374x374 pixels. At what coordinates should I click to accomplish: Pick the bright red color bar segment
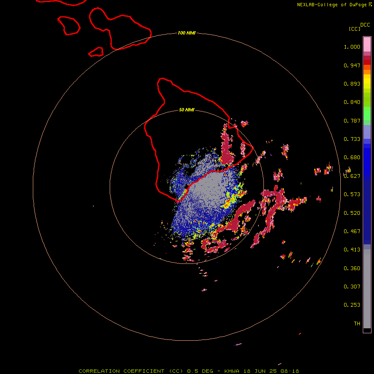click(x=367, y=62)
